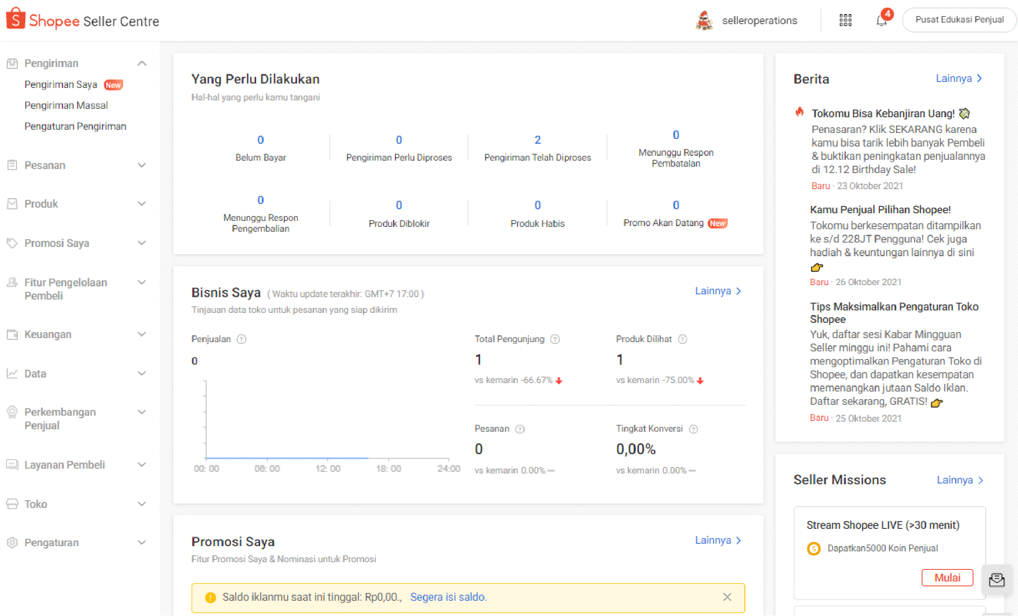Click the Pusat Edukasi Penjual button
Viewport: 1018px width, 616px height.
(959, 20)
